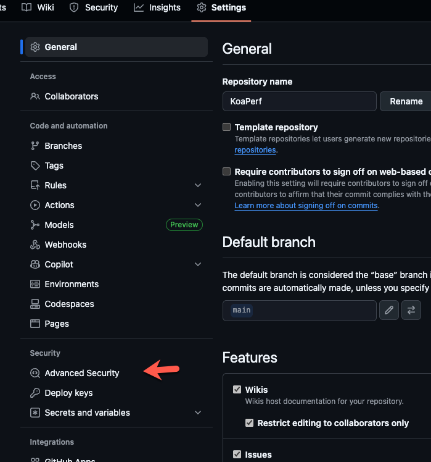Expand the Actions submenu chevron
This screenshot has width=431, height=462.
198,205
